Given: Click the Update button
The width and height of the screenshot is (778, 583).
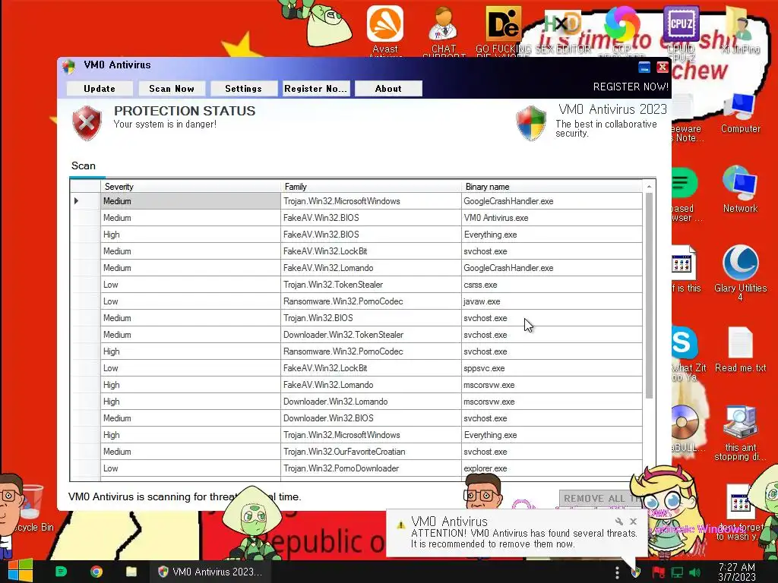Looking at the screenshot, I should [x=100, y=88].
